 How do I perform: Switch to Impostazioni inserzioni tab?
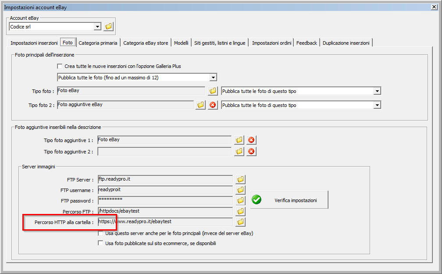click(x=34, y=43)
